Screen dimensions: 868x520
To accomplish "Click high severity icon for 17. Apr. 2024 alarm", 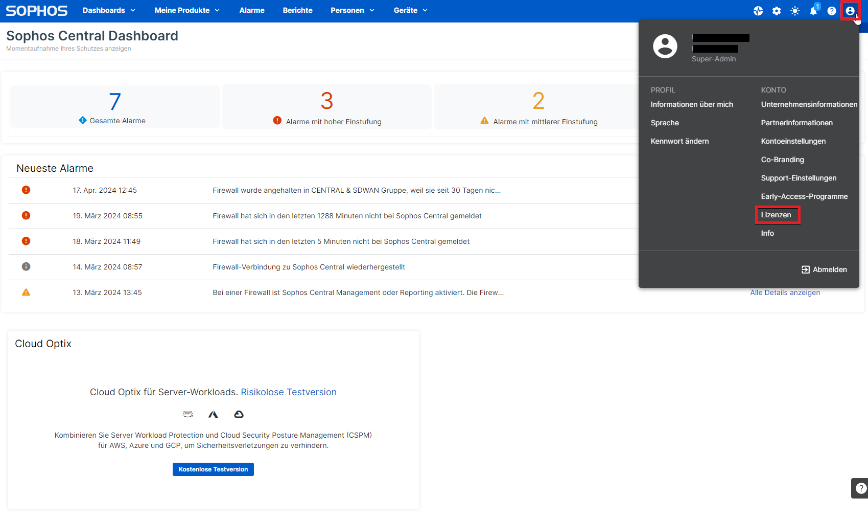I will 26,190.
